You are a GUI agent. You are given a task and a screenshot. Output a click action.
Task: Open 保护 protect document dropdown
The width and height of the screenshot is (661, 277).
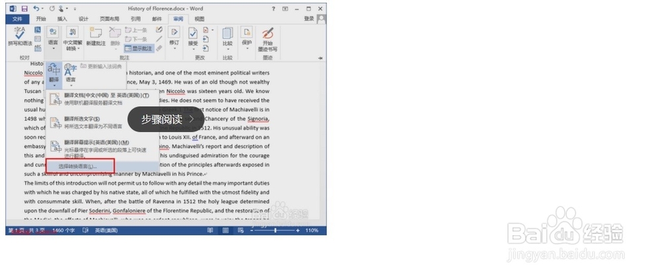[247, 38]
